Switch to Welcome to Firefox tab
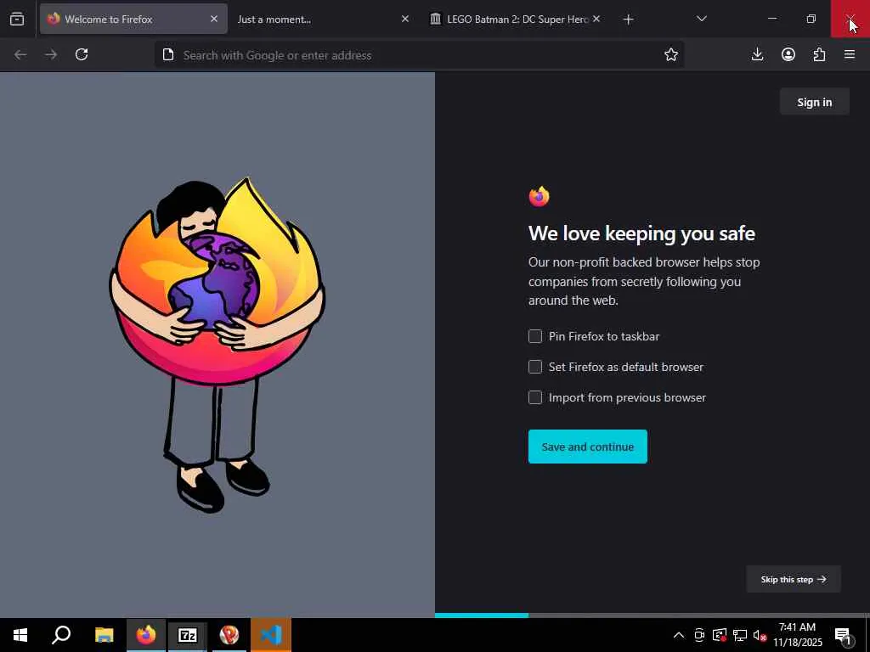This screenshot has width=870, height=652. (133, 19)
